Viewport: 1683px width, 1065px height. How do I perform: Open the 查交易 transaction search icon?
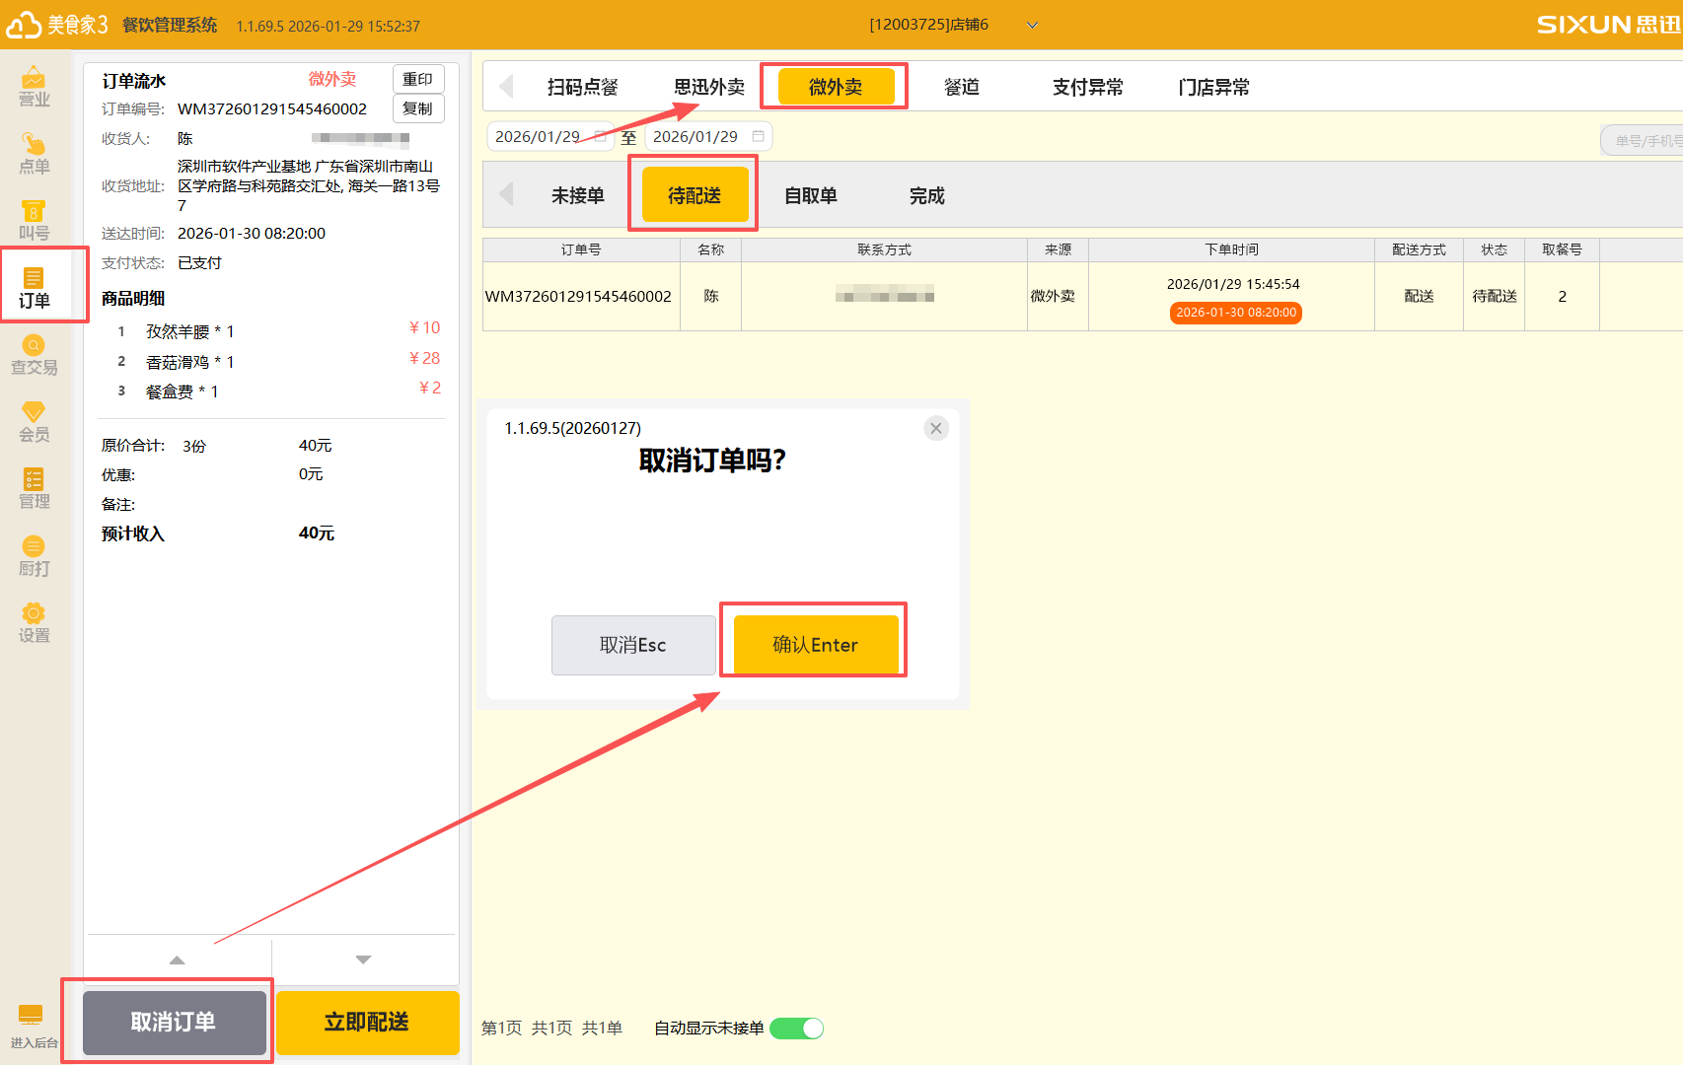pyautogui.click(x=34, y=355)
